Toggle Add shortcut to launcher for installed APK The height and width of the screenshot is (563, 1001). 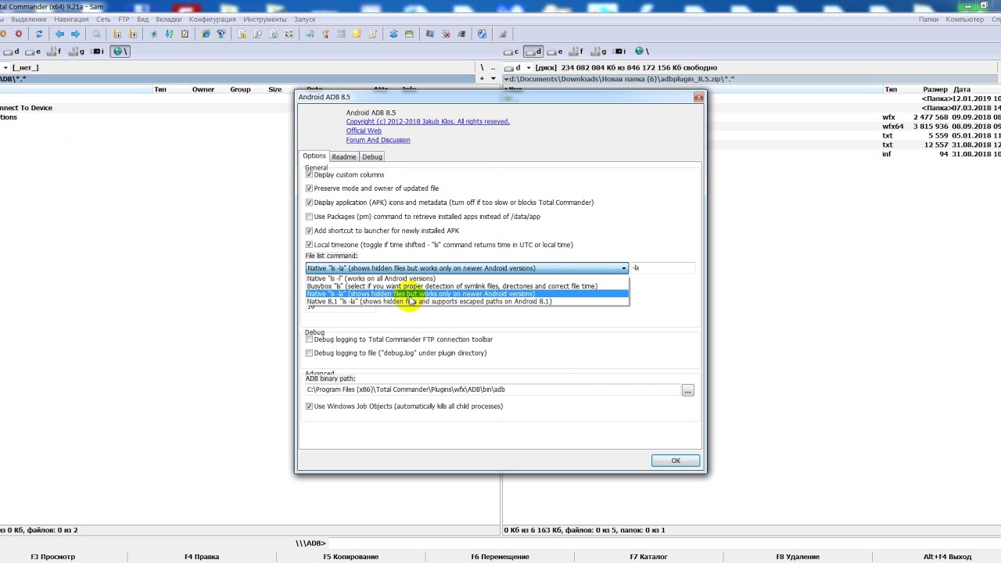pos(309,231)
